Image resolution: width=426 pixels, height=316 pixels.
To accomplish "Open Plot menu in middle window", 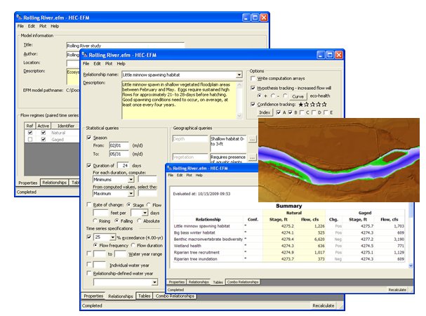I will (x=109, y=64).
